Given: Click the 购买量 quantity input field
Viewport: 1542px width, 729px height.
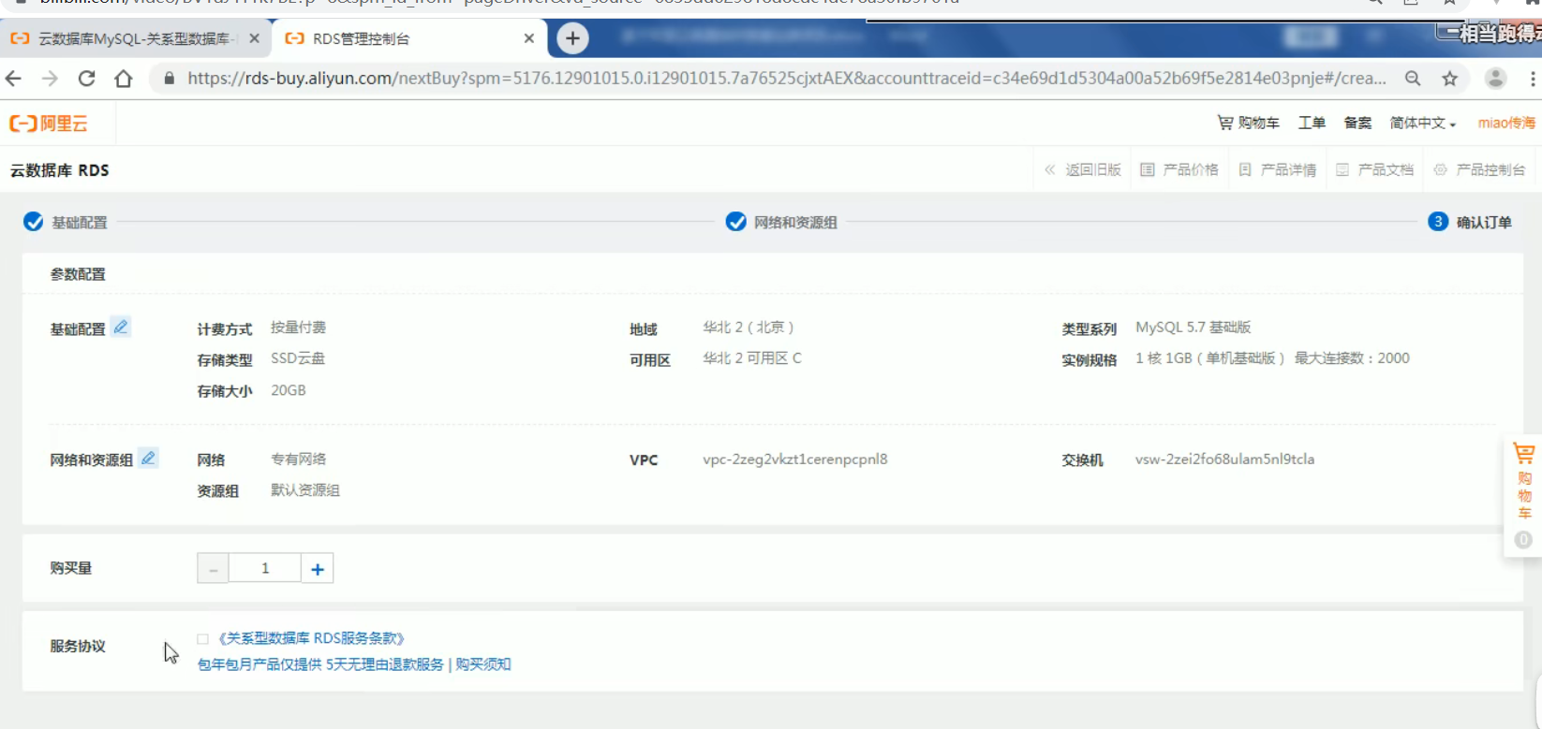Looking at the screenshot, I should [265, 568].
